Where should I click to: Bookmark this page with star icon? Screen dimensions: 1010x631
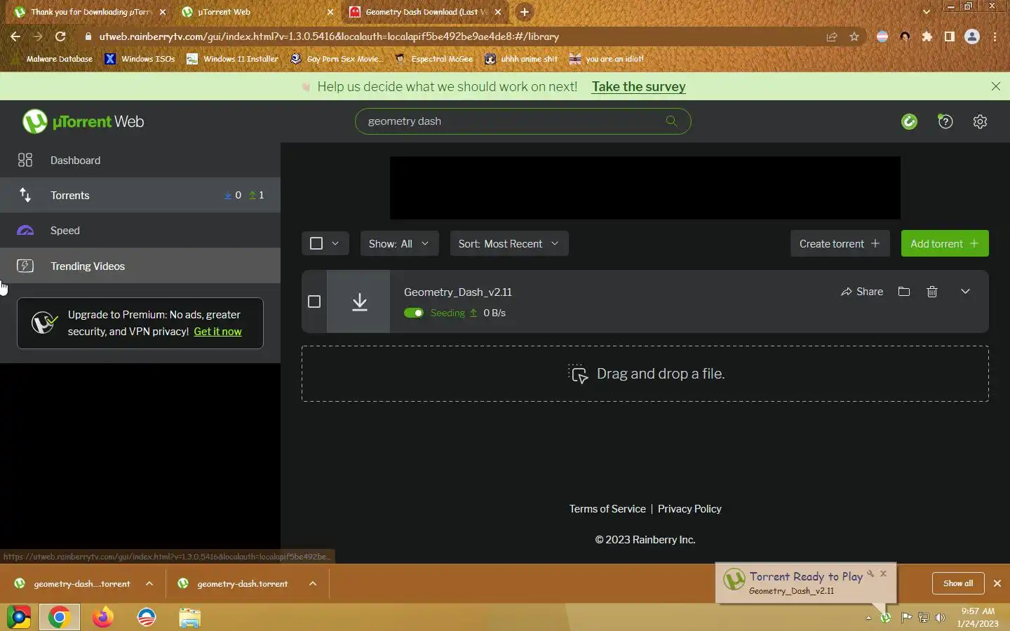854,36
